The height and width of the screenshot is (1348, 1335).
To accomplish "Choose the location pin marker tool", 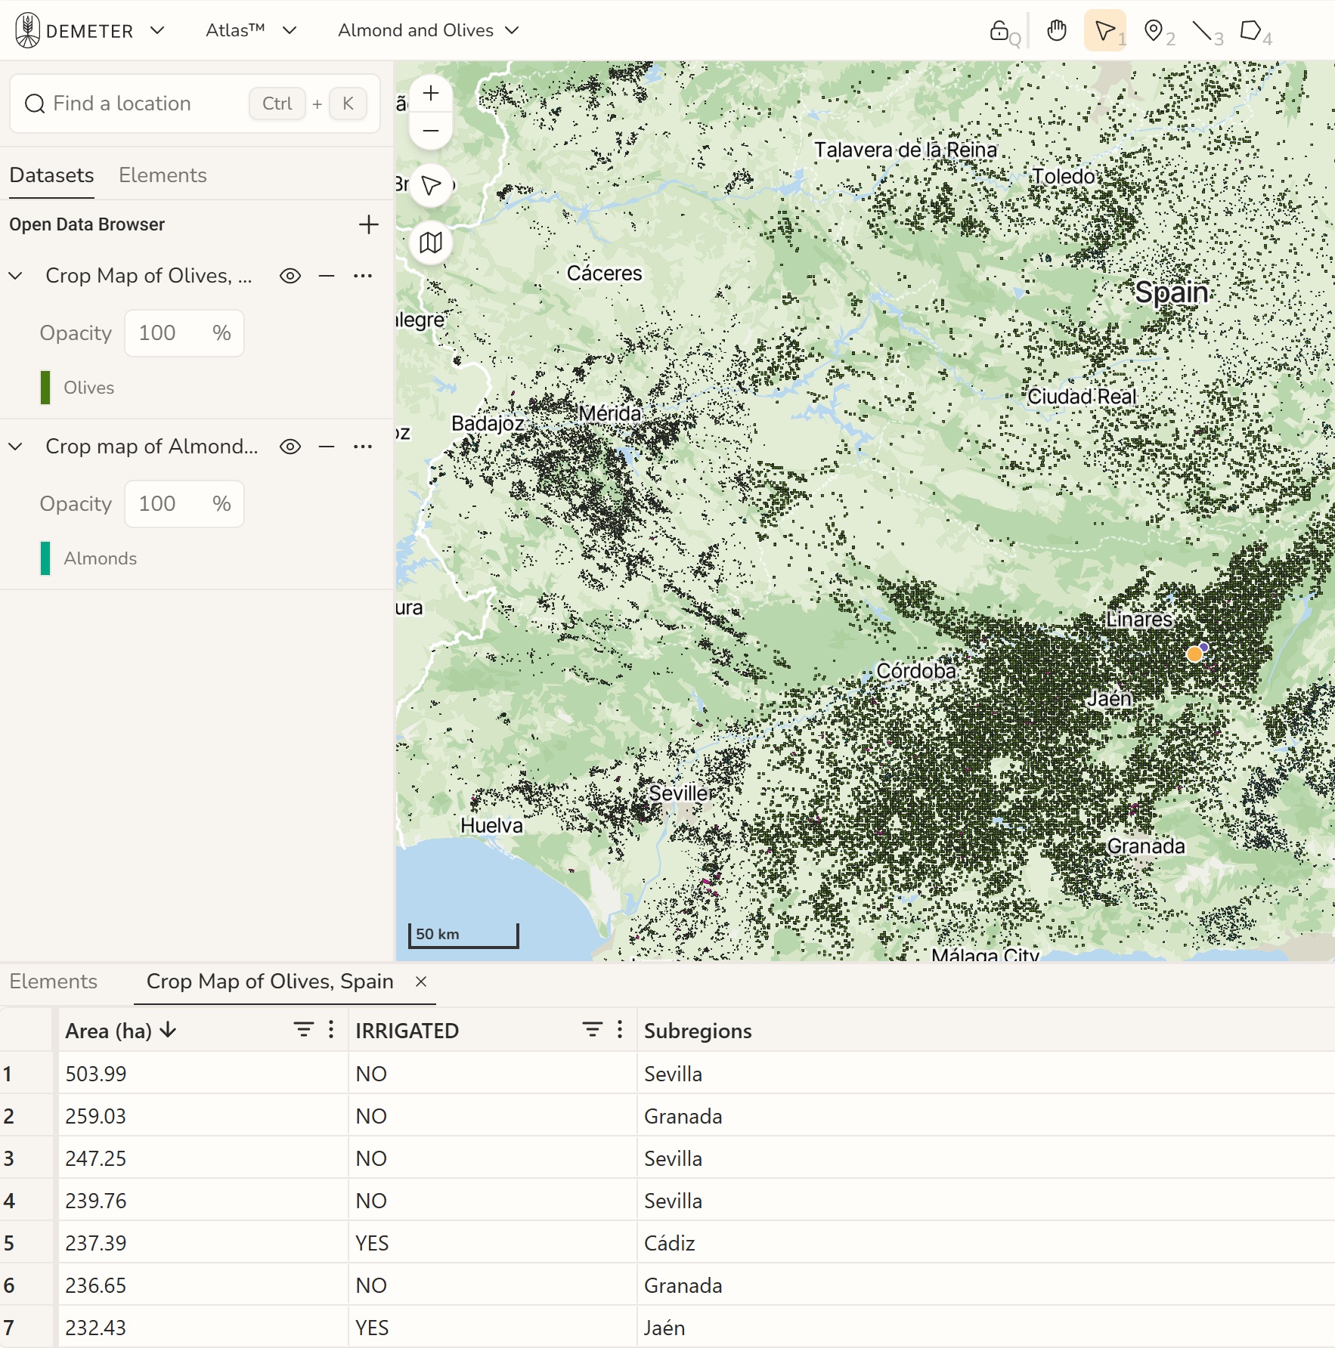I will [x=1153, y=31].
